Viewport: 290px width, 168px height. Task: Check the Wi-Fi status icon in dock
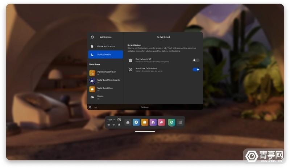pos(114,125)
